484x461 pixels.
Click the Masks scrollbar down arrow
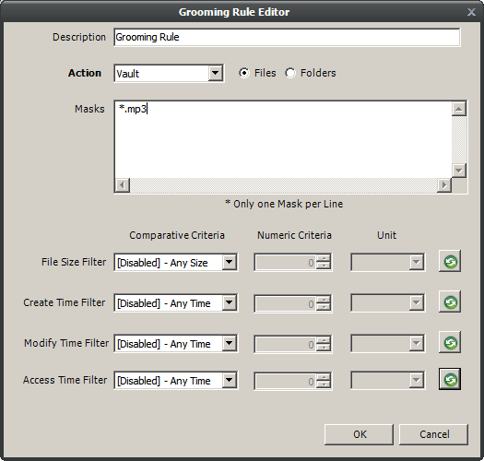459,171
